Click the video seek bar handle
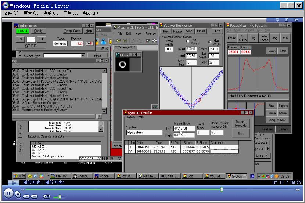 (x=222, y=189)
